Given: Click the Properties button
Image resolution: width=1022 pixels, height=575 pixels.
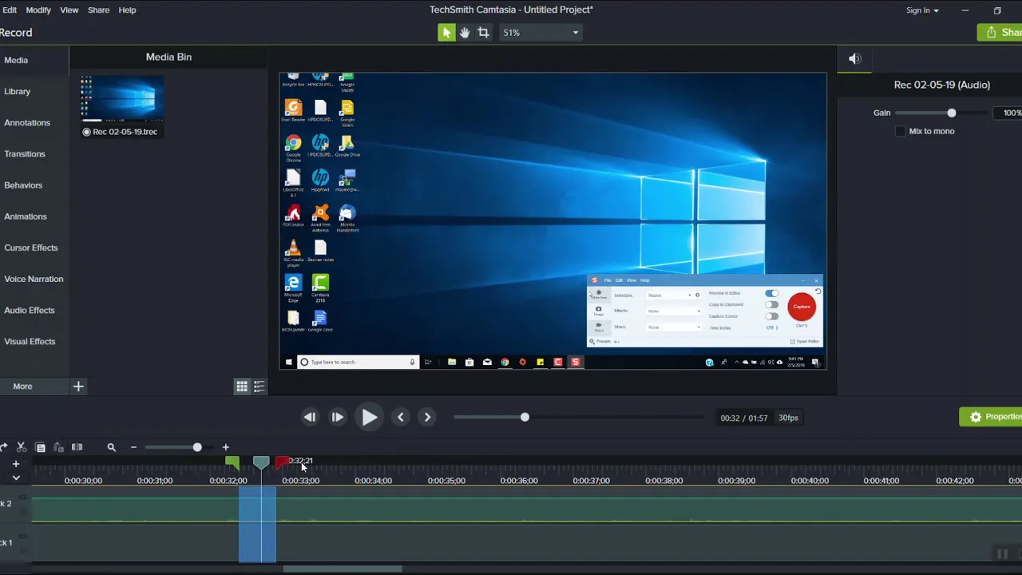Looking at the screenshot, I should pyautogui.click(x=991, y=417).
